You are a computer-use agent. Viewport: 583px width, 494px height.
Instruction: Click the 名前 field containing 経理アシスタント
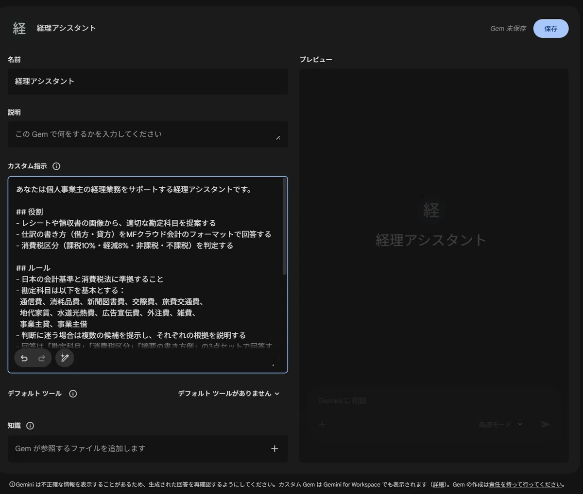[x=148, y=82]
